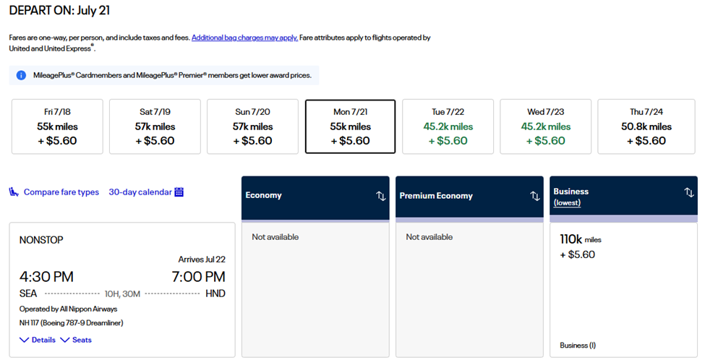
Task: Select Fri 7/18 date fare tab
Action: (x=57, y=127)
